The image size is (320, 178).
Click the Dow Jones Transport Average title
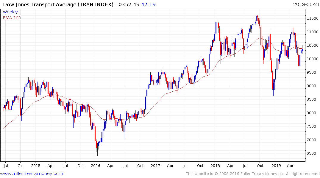click(58, 4)
